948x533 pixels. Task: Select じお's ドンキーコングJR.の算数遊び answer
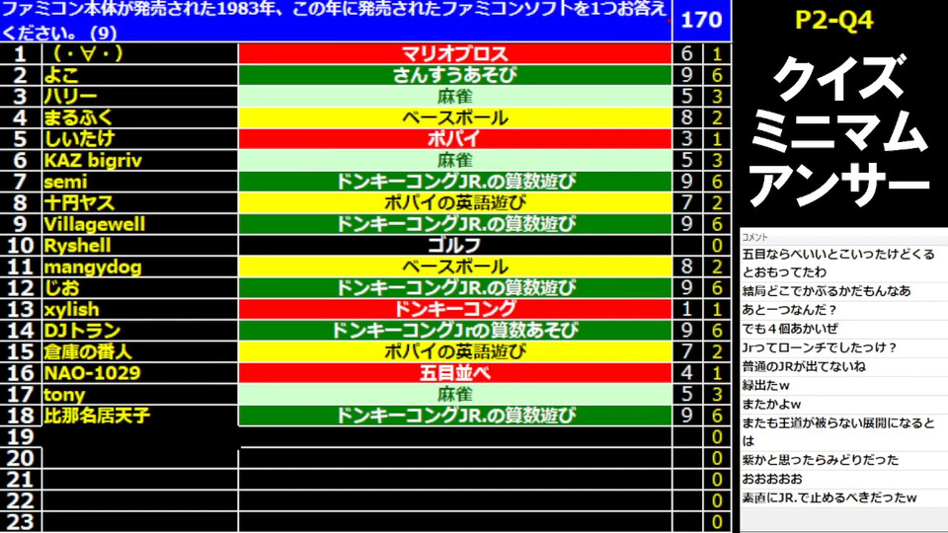tap(454, 287)
